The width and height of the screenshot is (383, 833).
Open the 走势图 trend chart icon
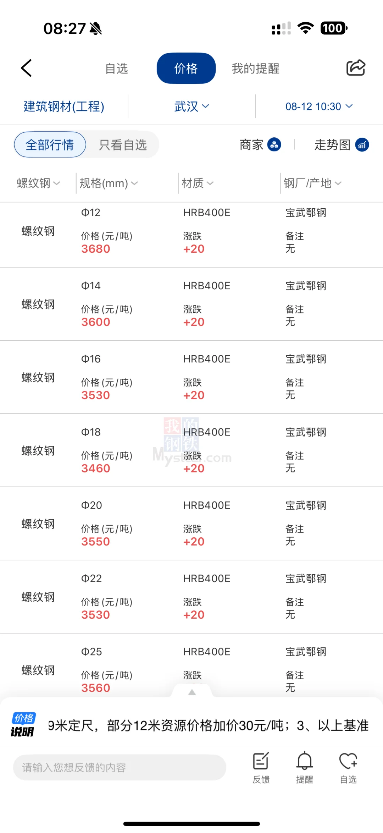coord(362,145)
